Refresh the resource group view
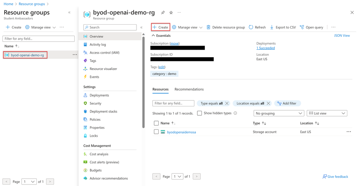Viewport: 357px width, 186px height. (x=257, y=27)
